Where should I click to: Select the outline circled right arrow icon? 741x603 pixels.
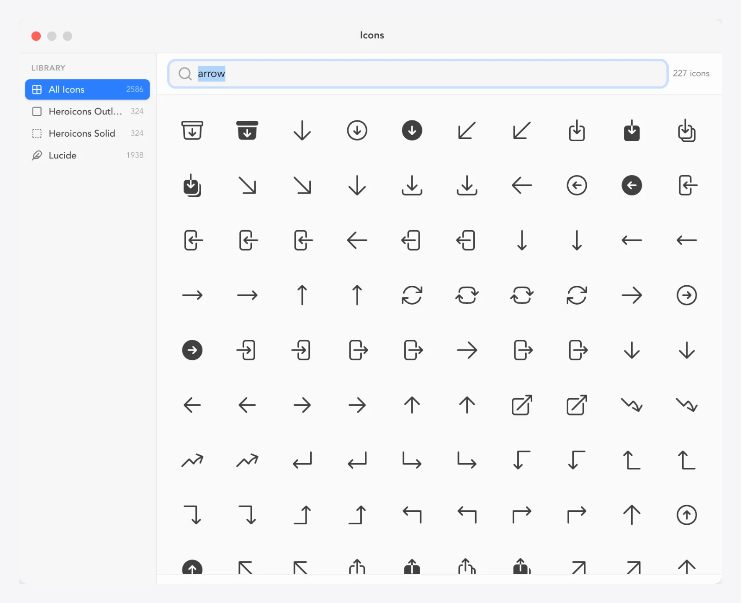[687, 295]
